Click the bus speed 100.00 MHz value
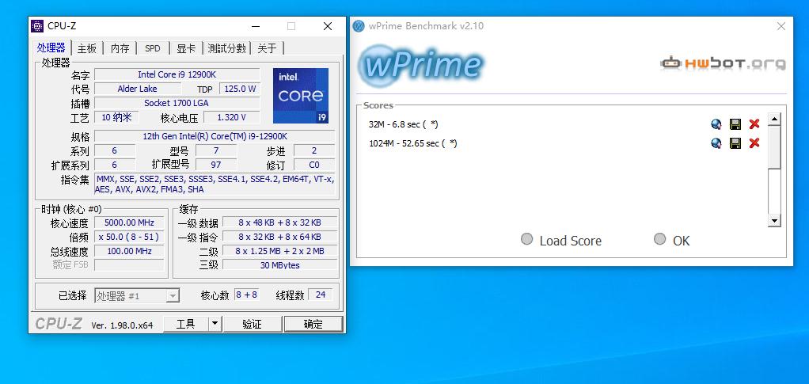The width and height of the screenshot is (809, 384). click(130, 251)
